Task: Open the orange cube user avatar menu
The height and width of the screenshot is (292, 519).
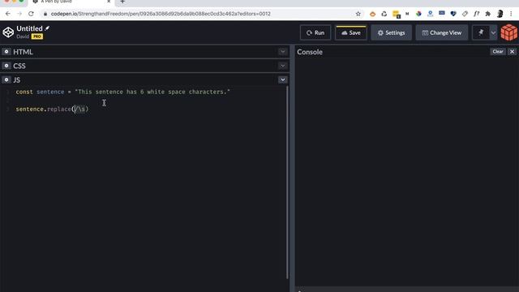Action: pyautogui.click(x=509, y=32)
